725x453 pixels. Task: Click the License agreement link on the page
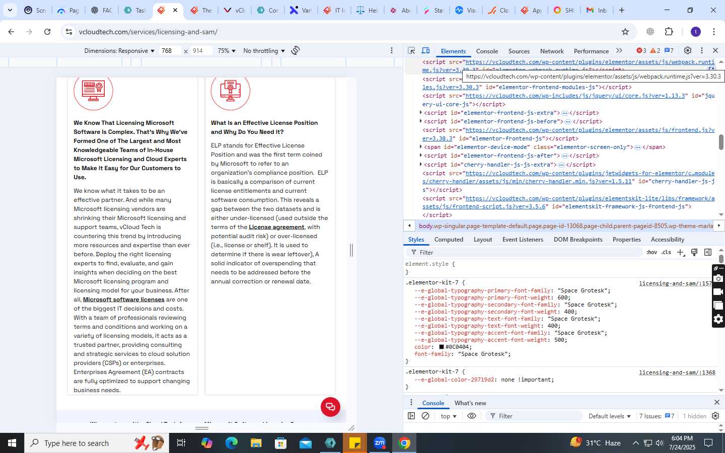(x=276, y=227)
